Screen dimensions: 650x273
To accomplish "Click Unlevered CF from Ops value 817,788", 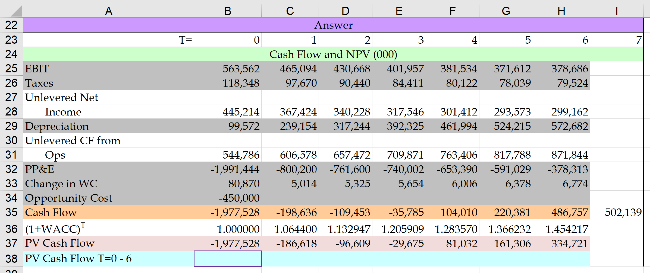I will (x=512, y=155).
